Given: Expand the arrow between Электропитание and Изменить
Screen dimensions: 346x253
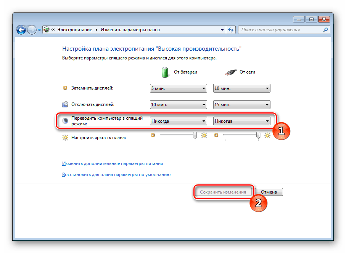Looking at the screenshot, I should click(x=97, y=30).
